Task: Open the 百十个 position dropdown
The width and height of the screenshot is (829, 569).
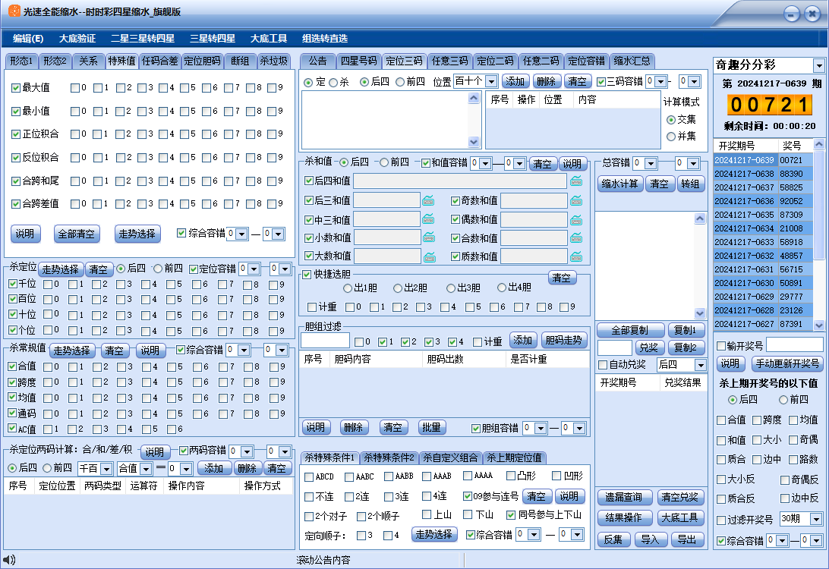Action: coord(490,81)
